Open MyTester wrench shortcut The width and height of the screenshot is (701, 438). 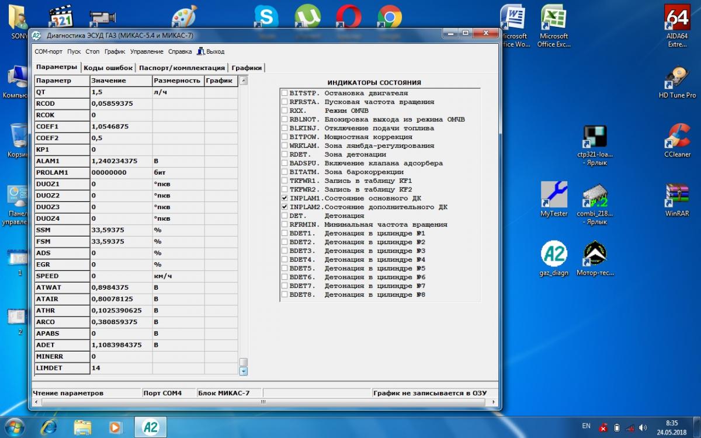tap(554, 199)
